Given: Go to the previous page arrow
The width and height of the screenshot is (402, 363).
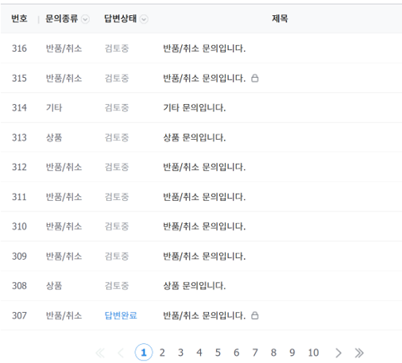Looking at the screenshot, I should pyautogui.click(x=121, y=353).
